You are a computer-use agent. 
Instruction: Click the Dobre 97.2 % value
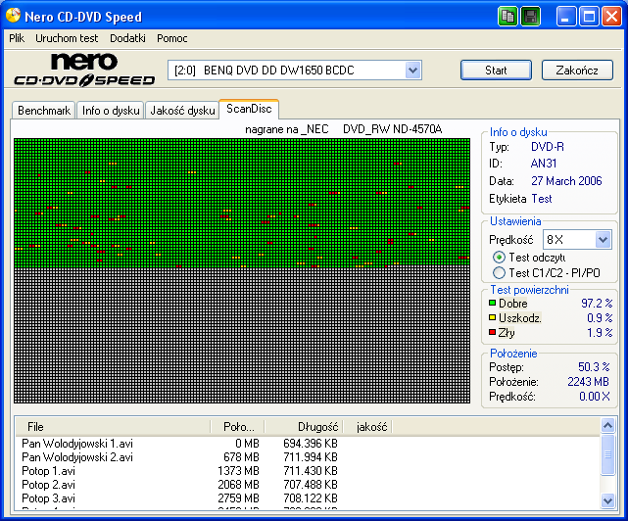point(597,304)
